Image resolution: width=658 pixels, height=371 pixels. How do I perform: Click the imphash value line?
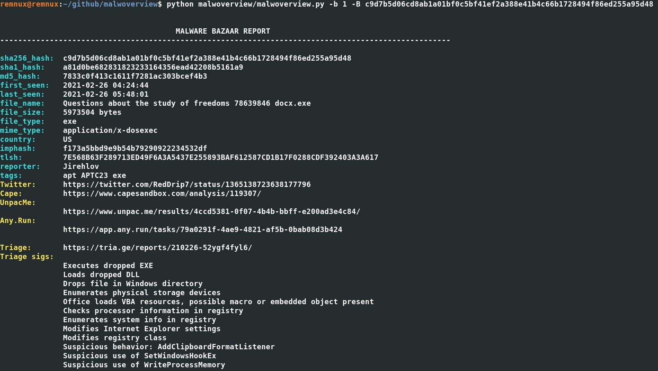135,148
